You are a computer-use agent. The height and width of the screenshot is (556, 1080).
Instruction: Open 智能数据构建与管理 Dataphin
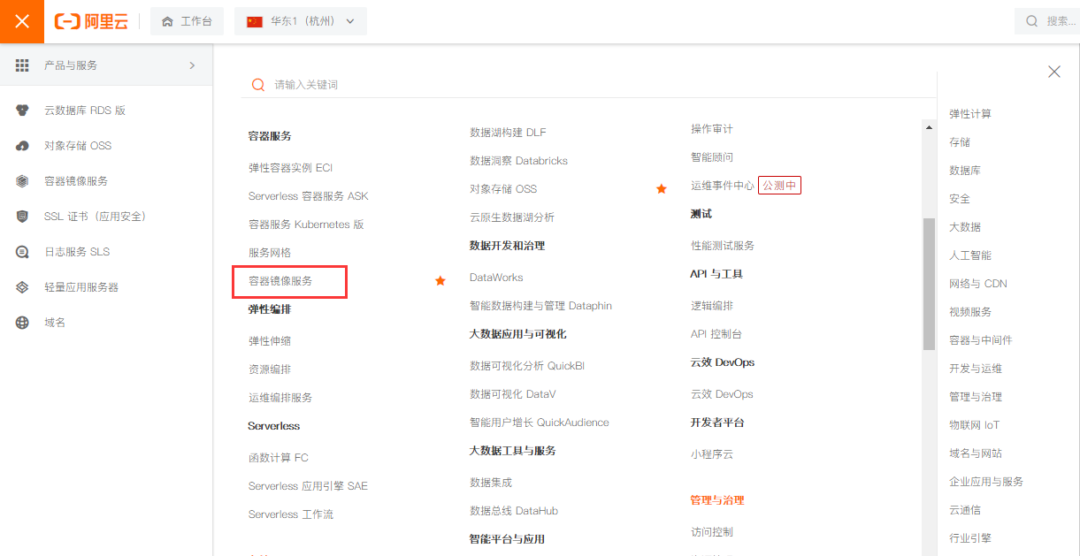click(540, 306)
